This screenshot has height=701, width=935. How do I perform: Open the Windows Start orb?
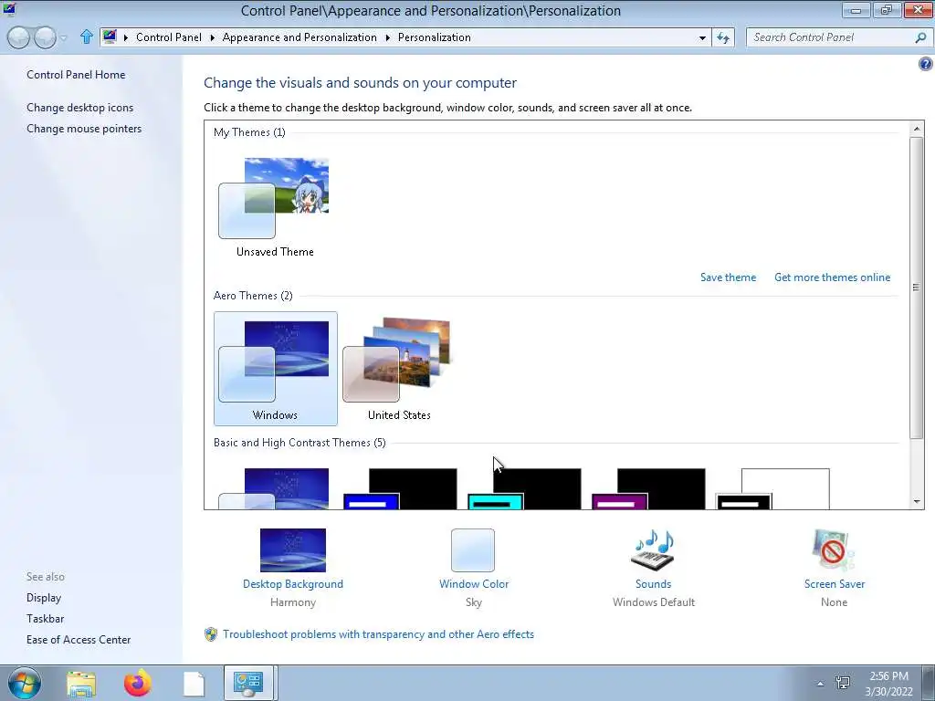click(24, 683)
